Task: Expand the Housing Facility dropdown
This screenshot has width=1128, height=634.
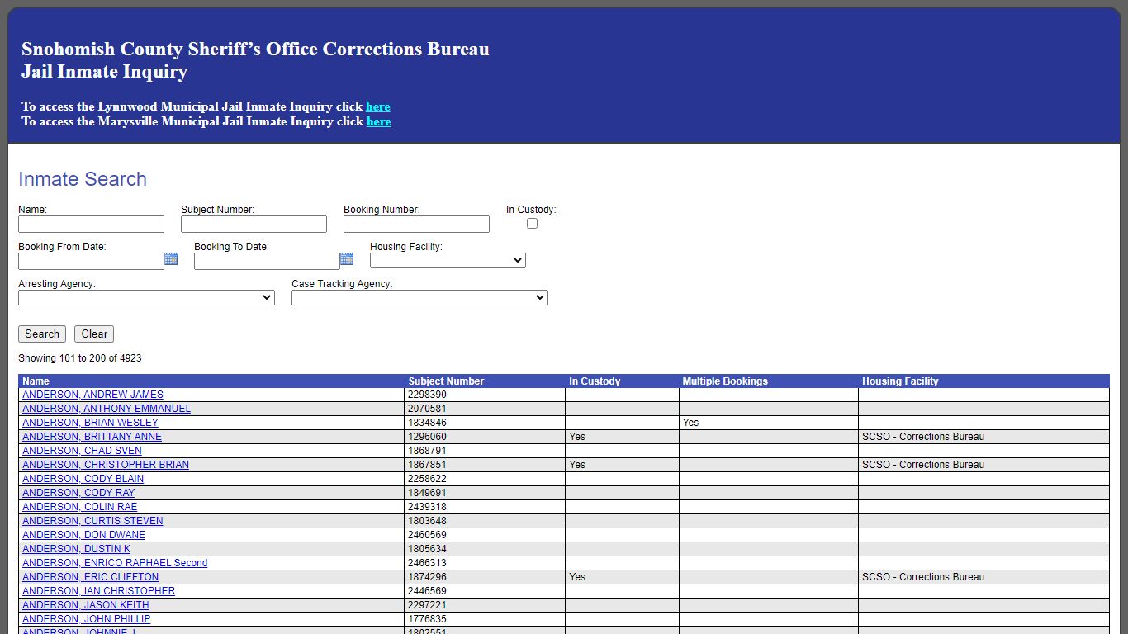Action: tap(448, 261)
